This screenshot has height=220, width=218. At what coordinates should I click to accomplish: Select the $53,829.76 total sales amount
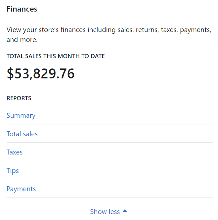(41, 73)
